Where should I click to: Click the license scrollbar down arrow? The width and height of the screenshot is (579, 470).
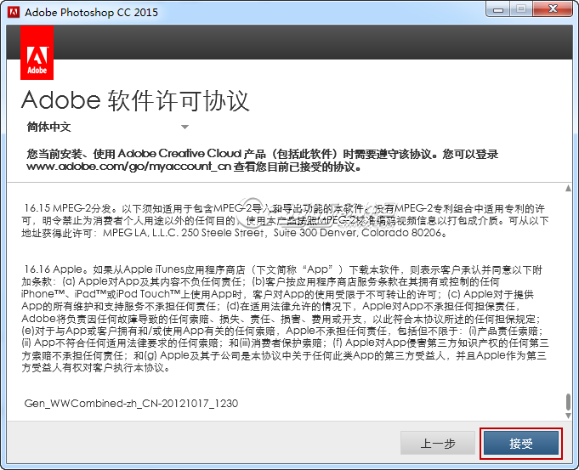[x=568, y=416]
